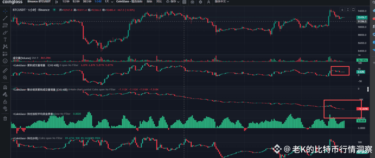
Task: Open the chart patterns tool
Action: [5, 47]
